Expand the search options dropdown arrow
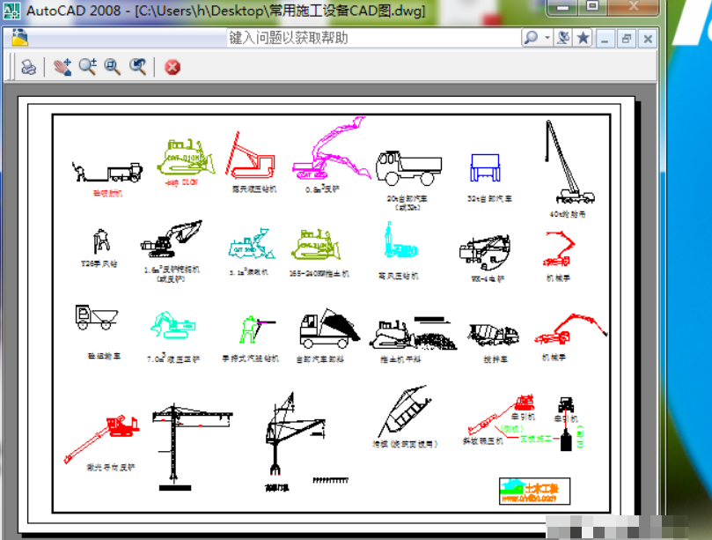This screenshot has height=540, width=712. pyautogui.click(x=547, y=38)
